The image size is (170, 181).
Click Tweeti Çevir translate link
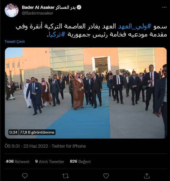pos(15,41)
